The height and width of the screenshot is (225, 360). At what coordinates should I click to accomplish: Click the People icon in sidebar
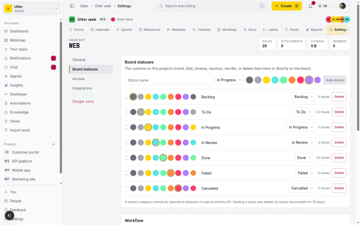tap(6, 201)
